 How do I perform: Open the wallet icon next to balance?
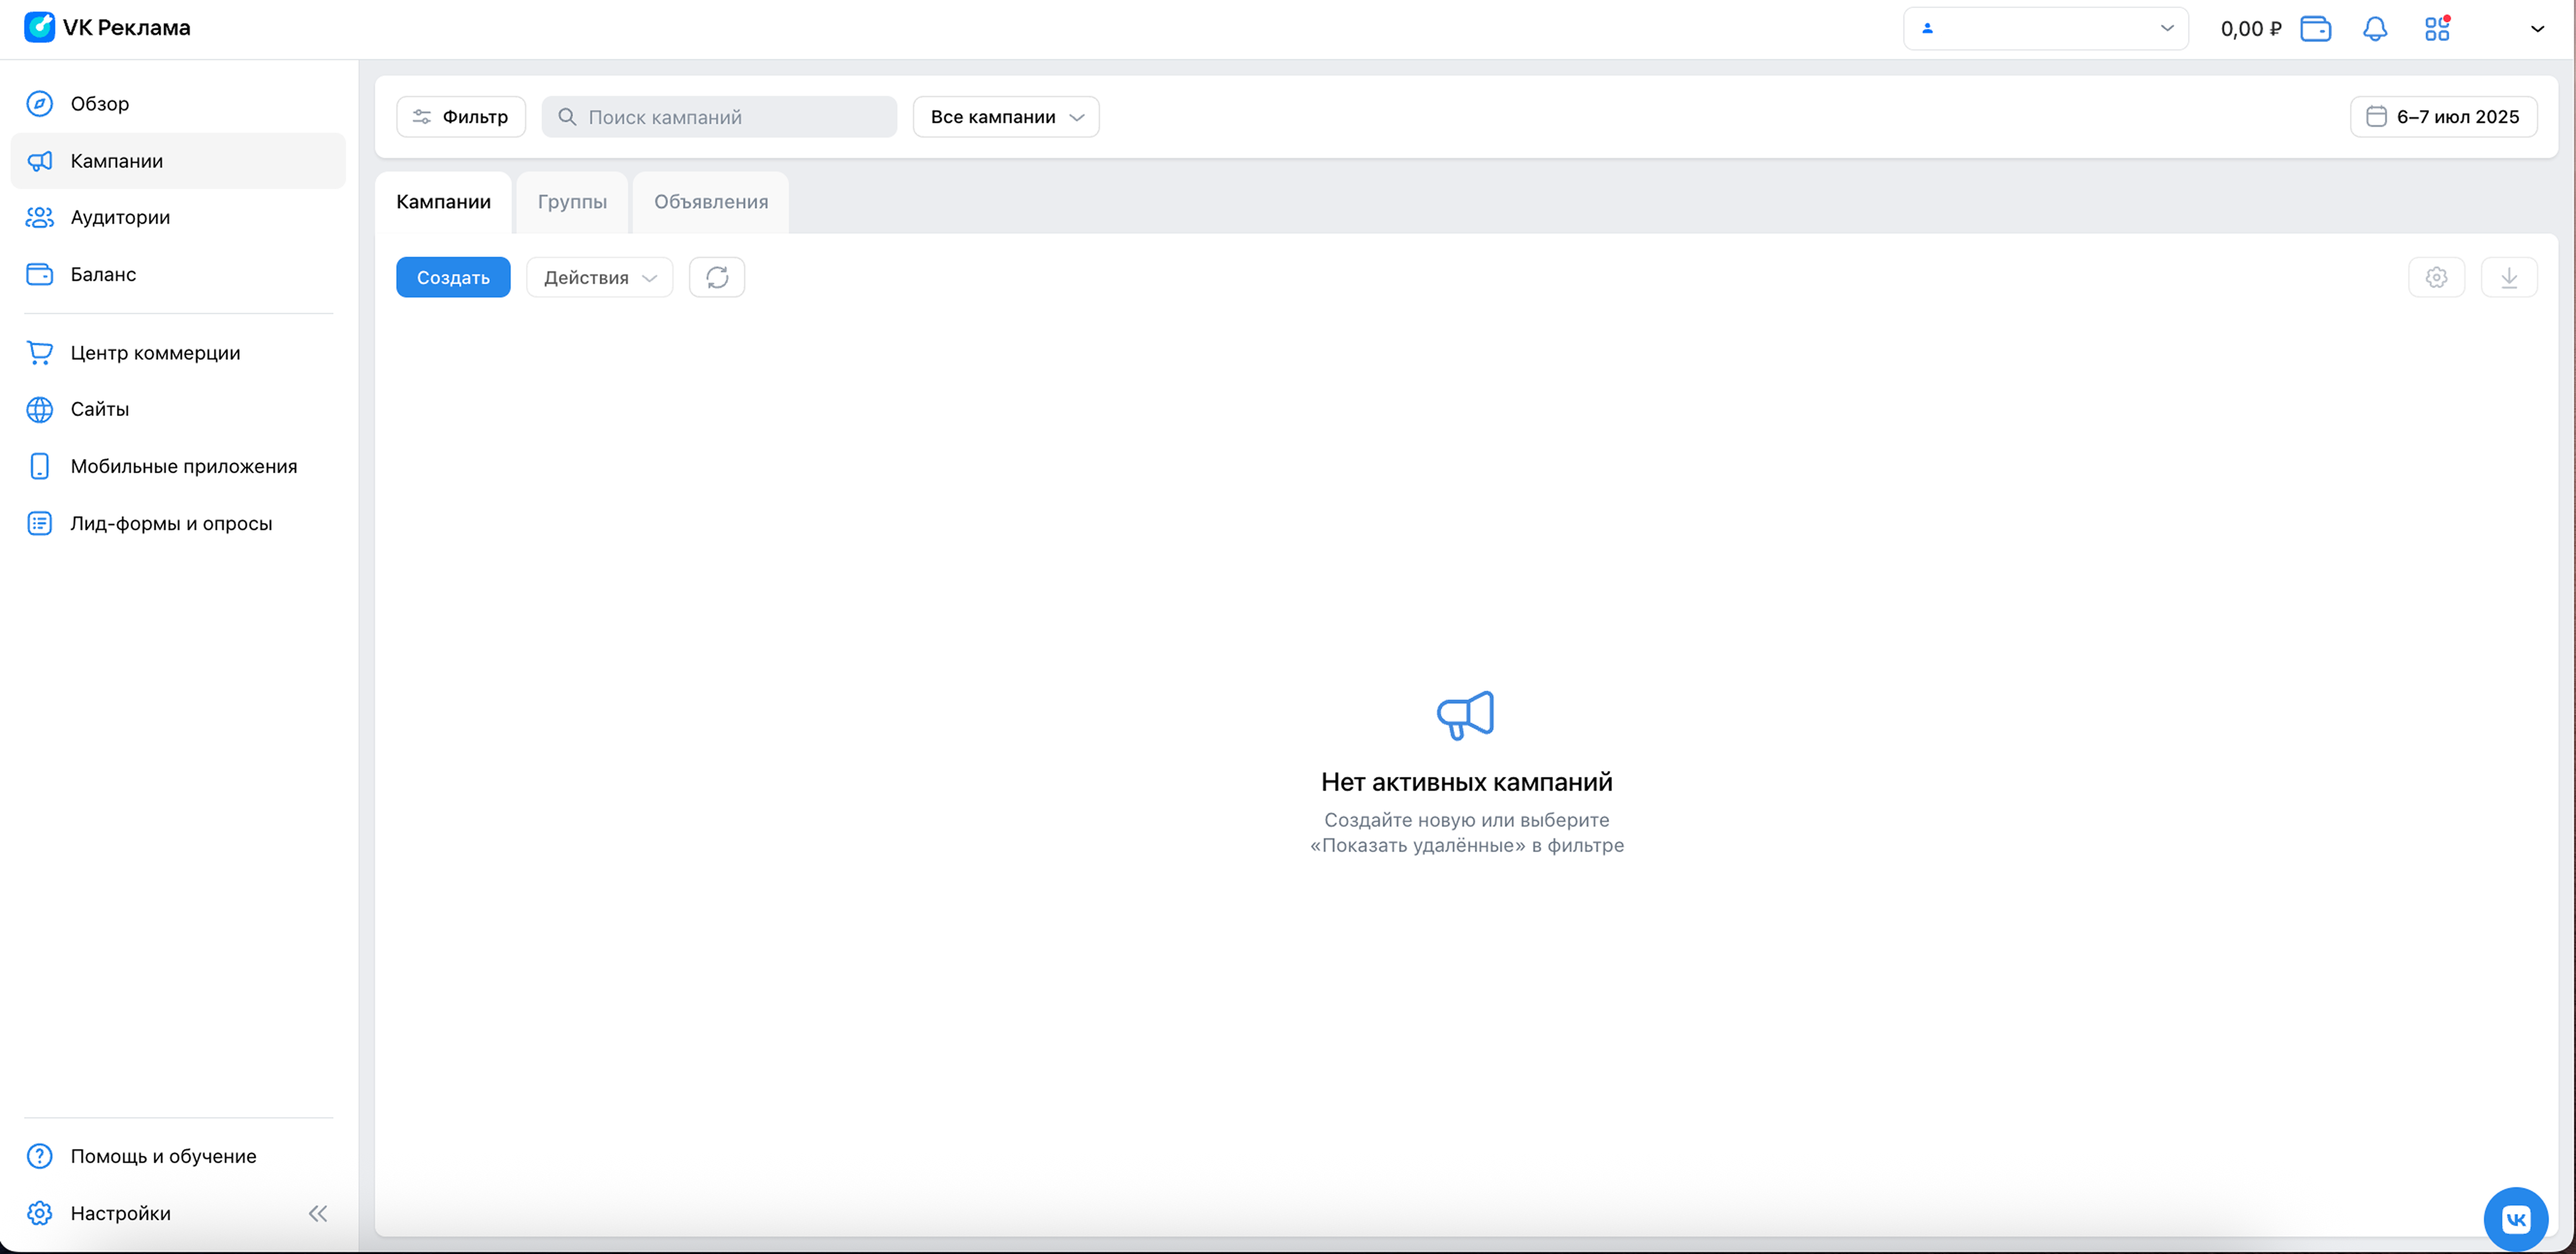pyautogui.click(x=2315, y=29)
